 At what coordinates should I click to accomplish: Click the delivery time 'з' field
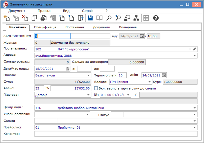click(x=84, y=69)
